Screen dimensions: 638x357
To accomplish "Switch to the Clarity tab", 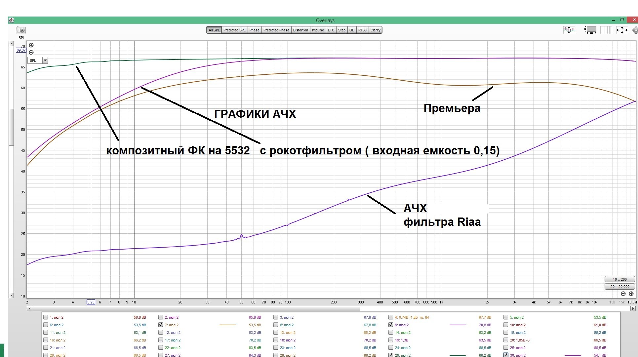I will coord(375,30).
